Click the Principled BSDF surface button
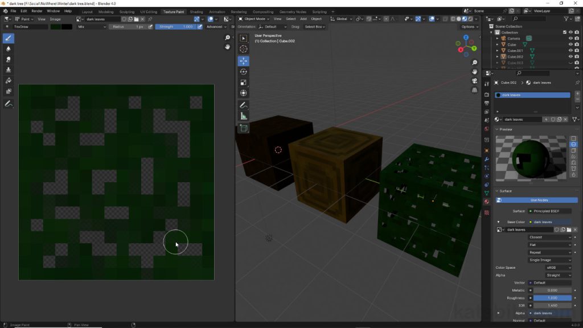Image resolution: width=583 pixels, height=328 pixels. [x=549, y=211]
